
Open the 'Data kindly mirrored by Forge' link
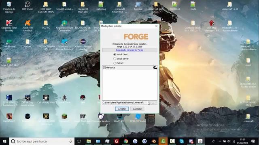point(129,50)
